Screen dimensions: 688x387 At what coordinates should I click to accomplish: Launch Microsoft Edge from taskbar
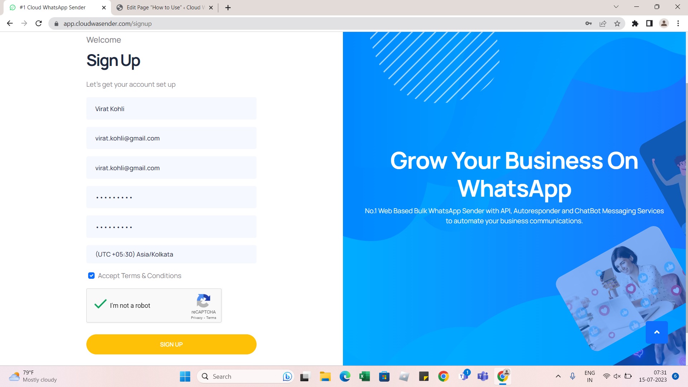[x=345, y=376]
